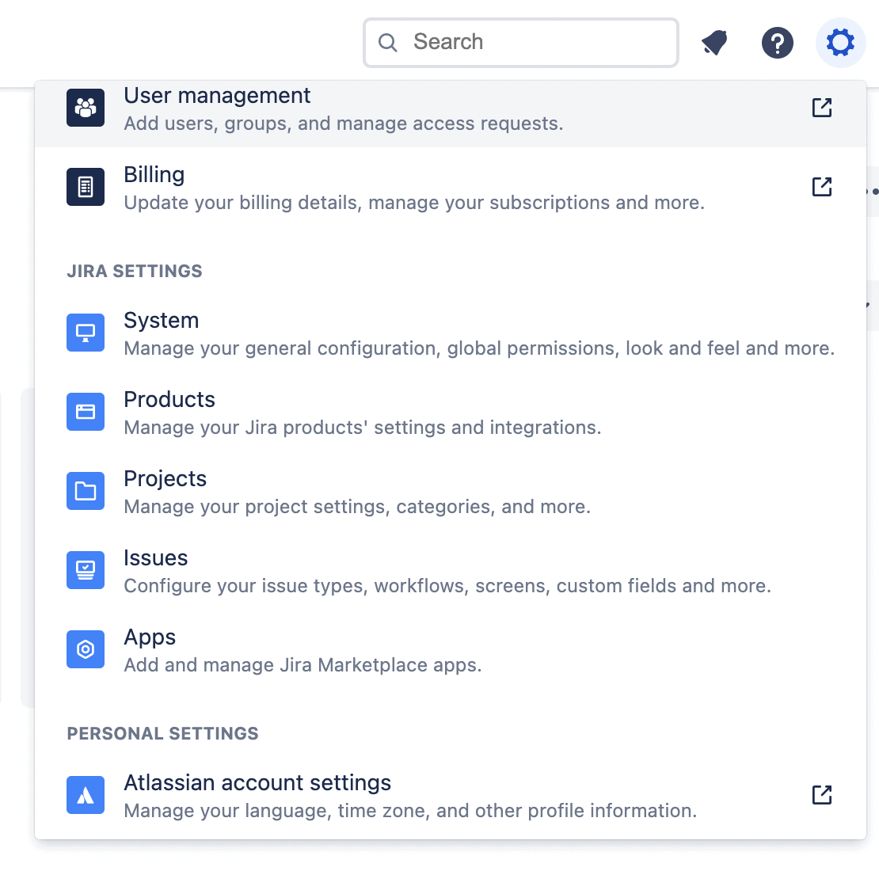This screenshot has height=871, width=879.
Task: Click the Issues configuration icon
Action: [85, 570]
